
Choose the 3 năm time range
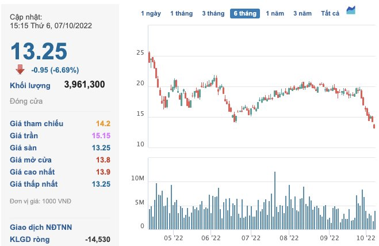point(303,13)
